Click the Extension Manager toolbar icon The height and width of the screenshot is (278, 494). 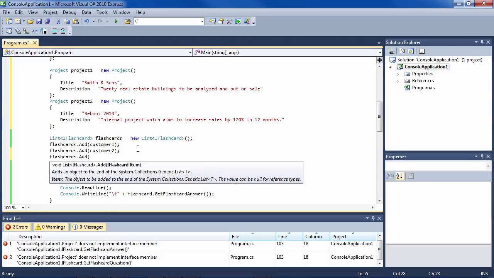[x=247, y=22]
